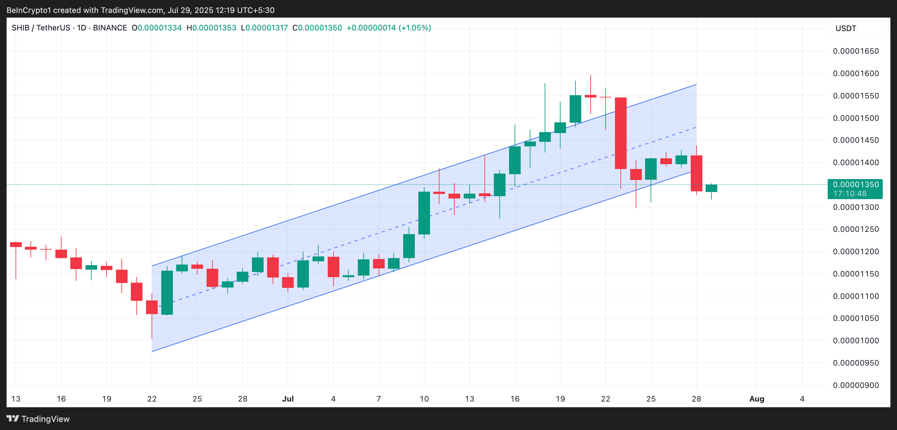Viewport: 897px width, 430px height.
Task: Select the upper blue channel trendline
Action: [348, 200]
